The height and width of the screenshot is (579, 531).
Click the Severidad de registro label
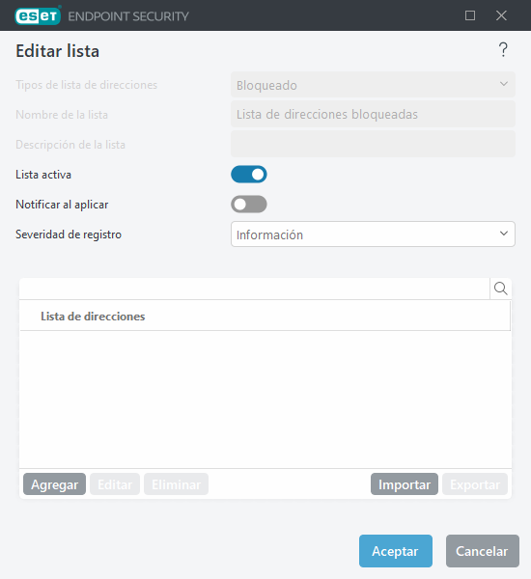[69, 234]
